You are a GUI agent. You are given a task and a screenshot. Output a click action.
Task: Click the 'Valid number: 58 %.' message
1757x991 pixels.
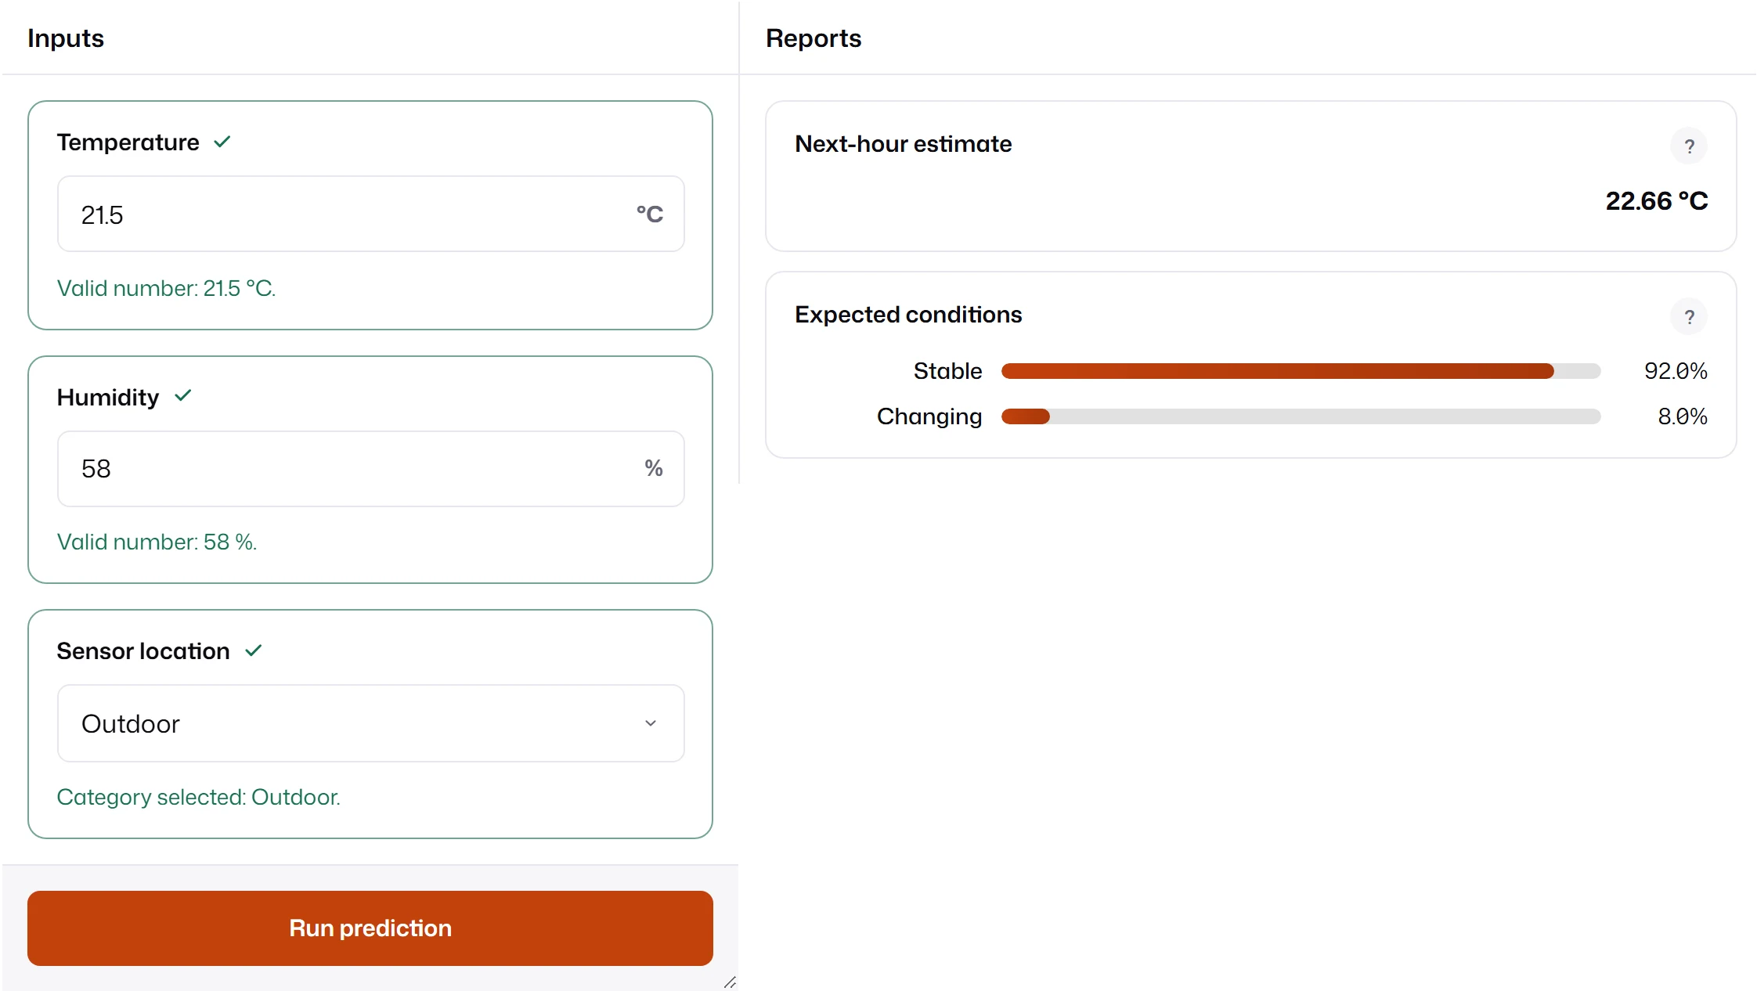[x=157, y=542]
